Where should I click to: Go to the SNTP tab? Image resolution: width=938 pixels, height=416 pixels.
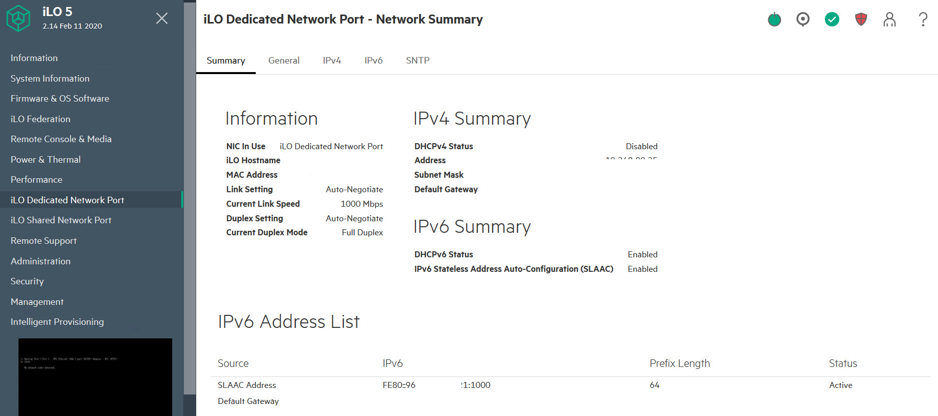click(x=417, y=61)
